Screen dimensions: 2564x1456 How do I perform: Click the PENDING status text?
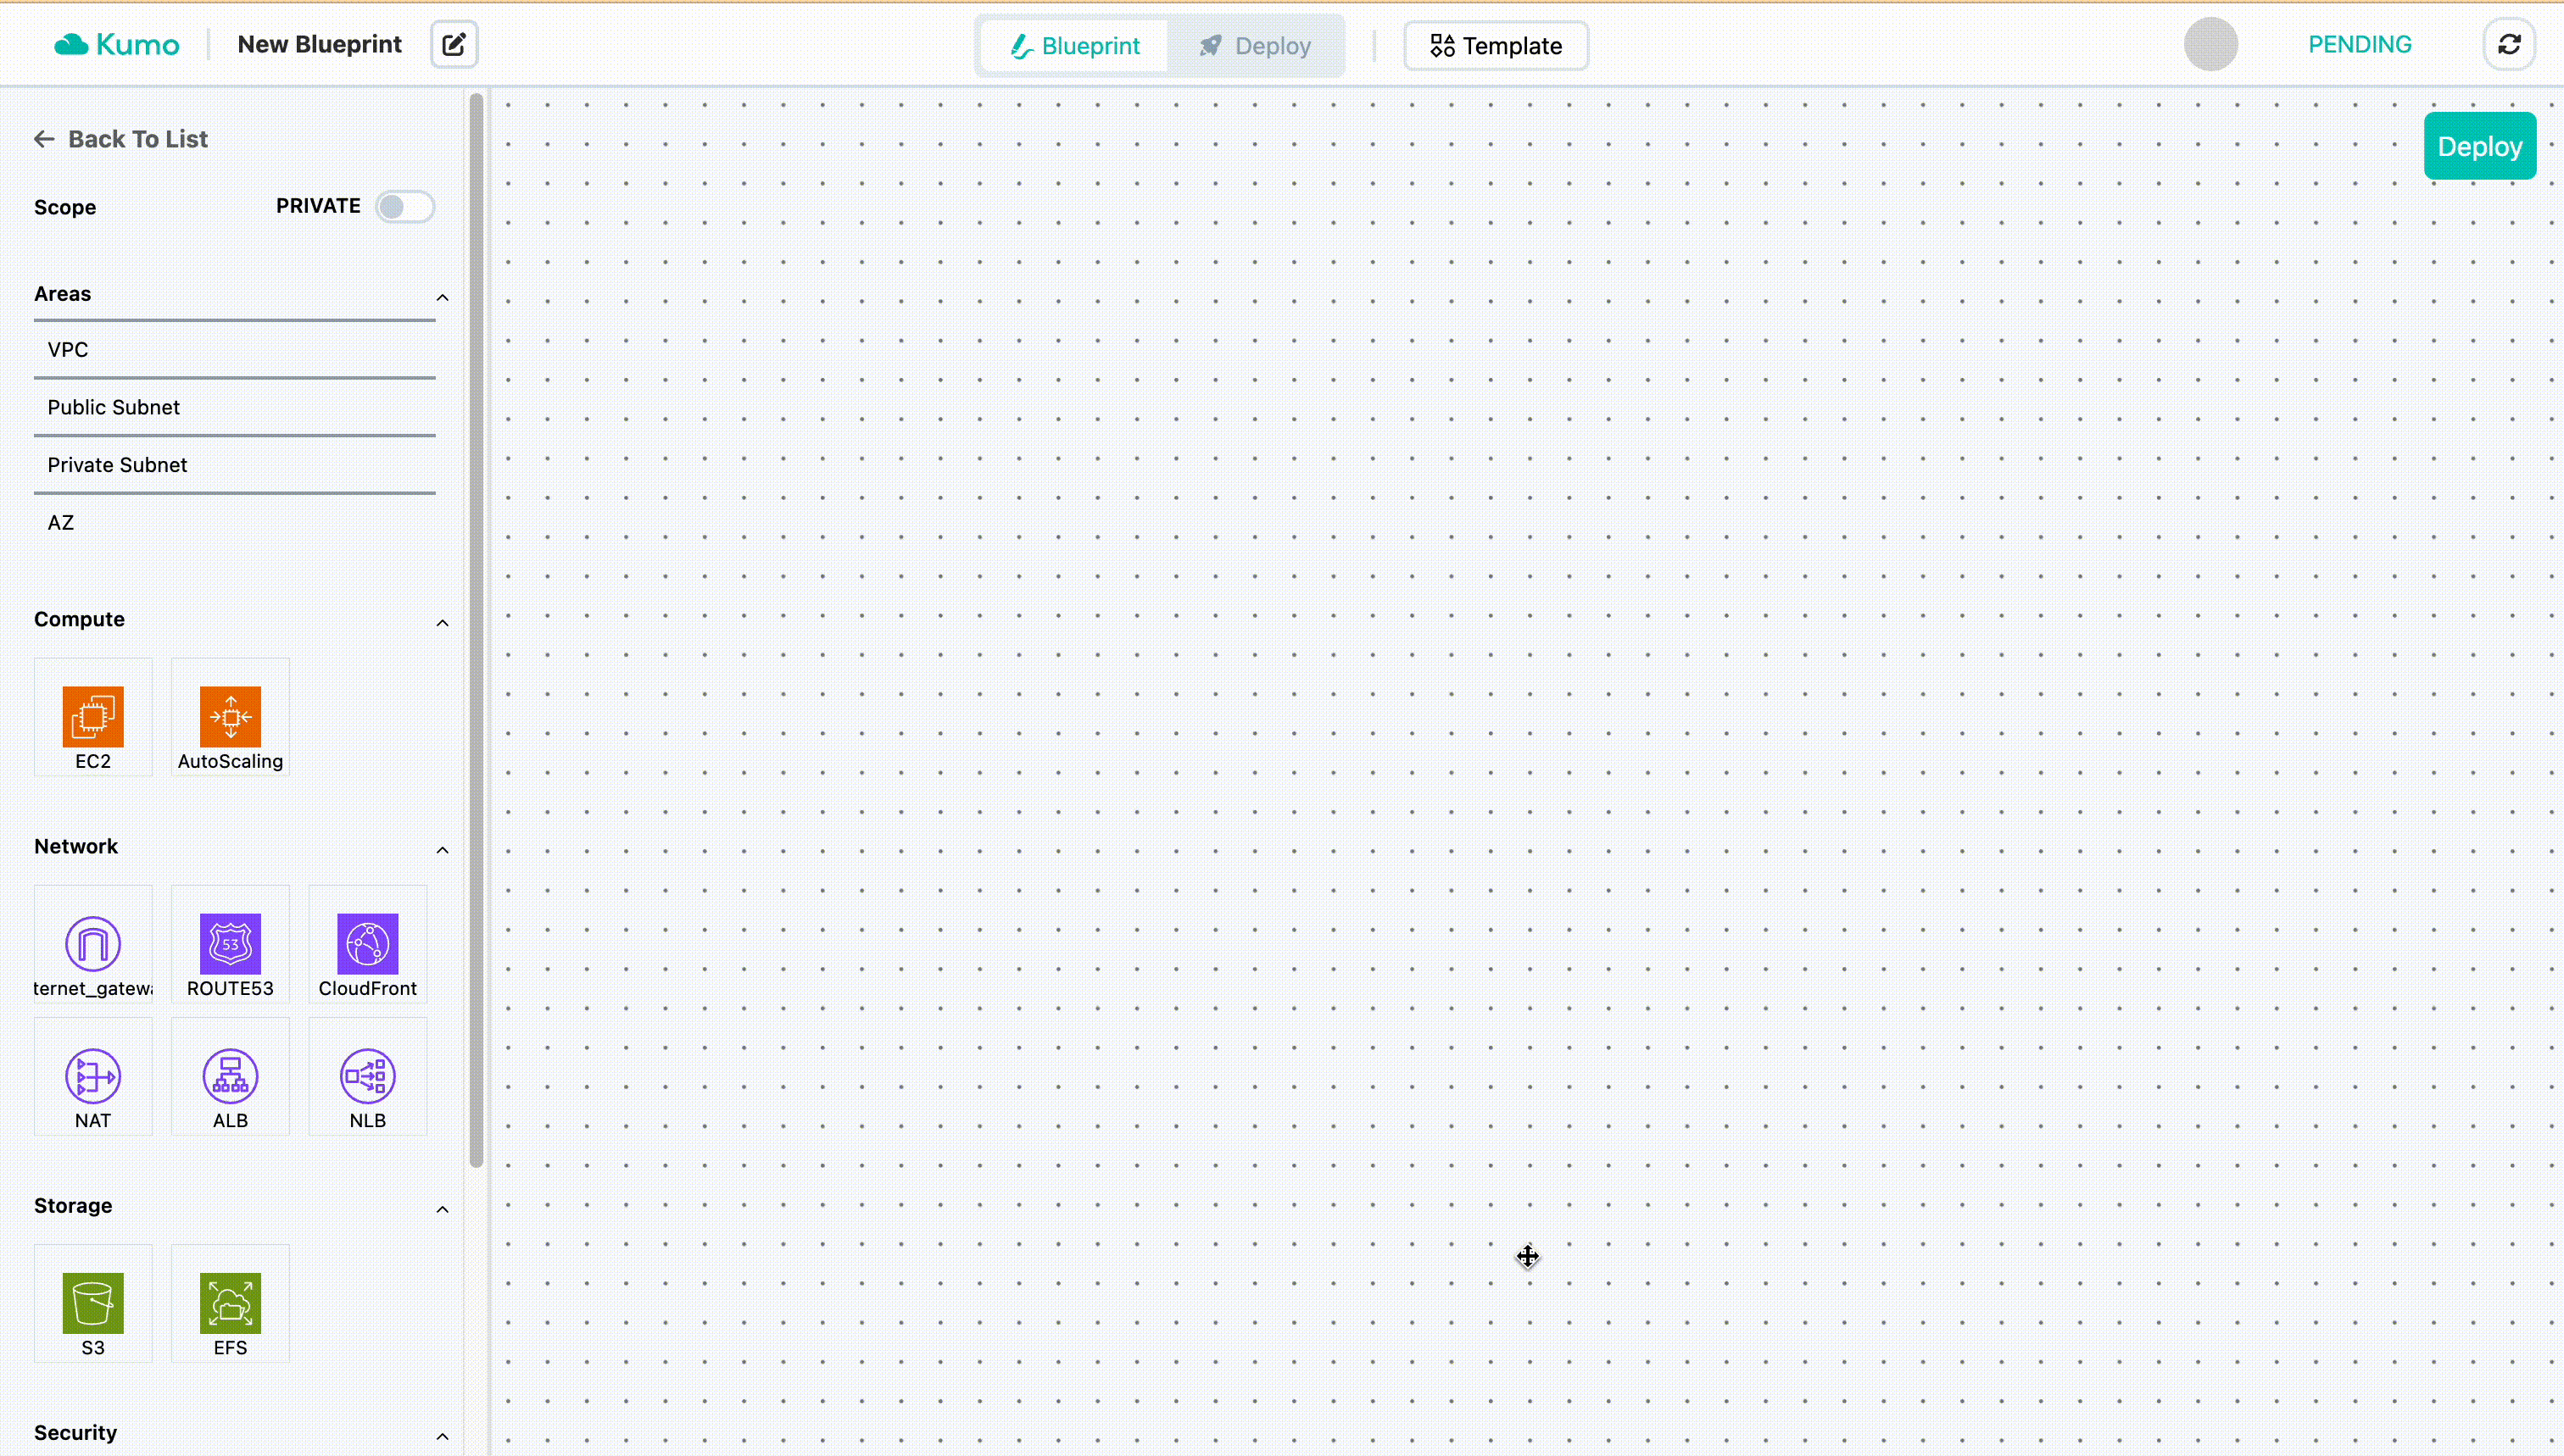[2360, 44]
